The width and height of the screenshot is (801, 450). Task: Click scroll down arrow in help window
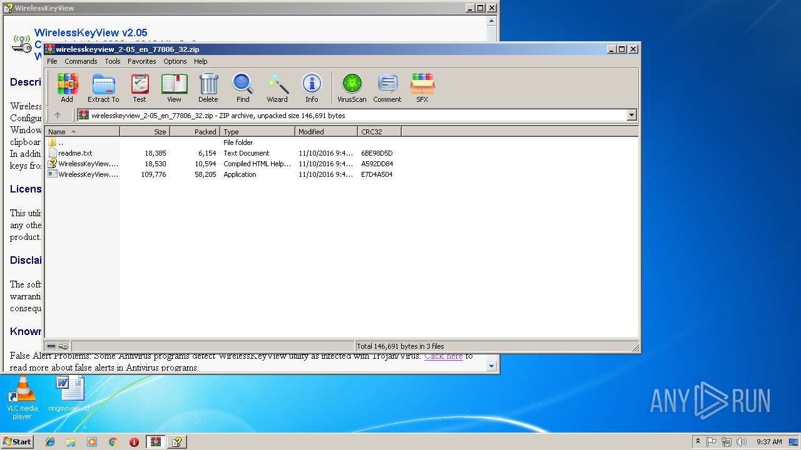pos(492,366)
